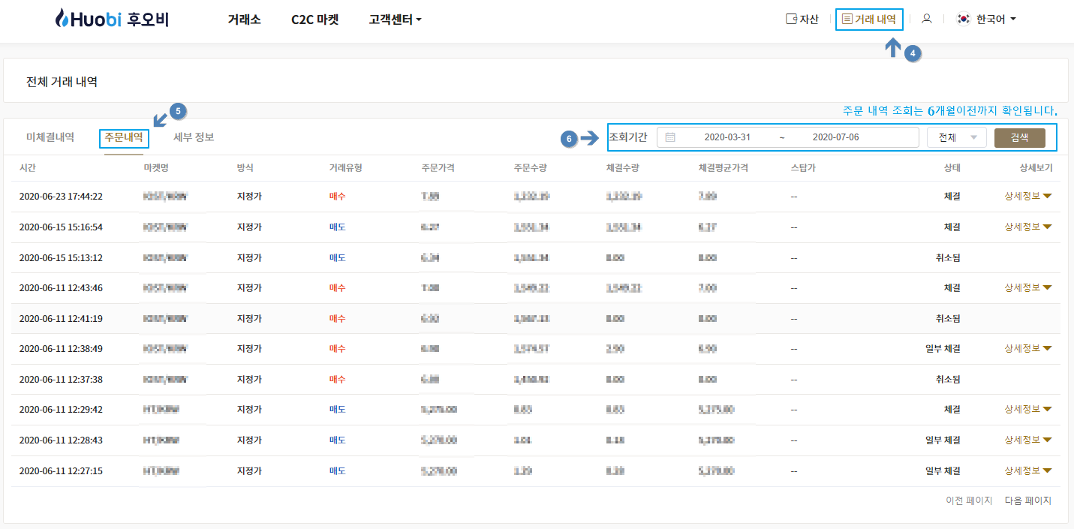Click the 조회기간 label

pyautogui.click(x=628, y=137)
